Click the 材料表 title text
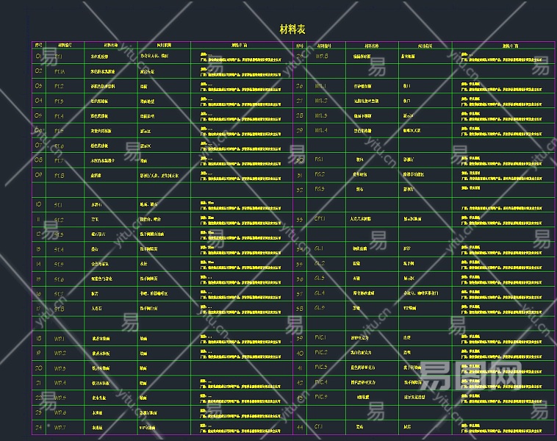557x441 pixels. (292, 29)
